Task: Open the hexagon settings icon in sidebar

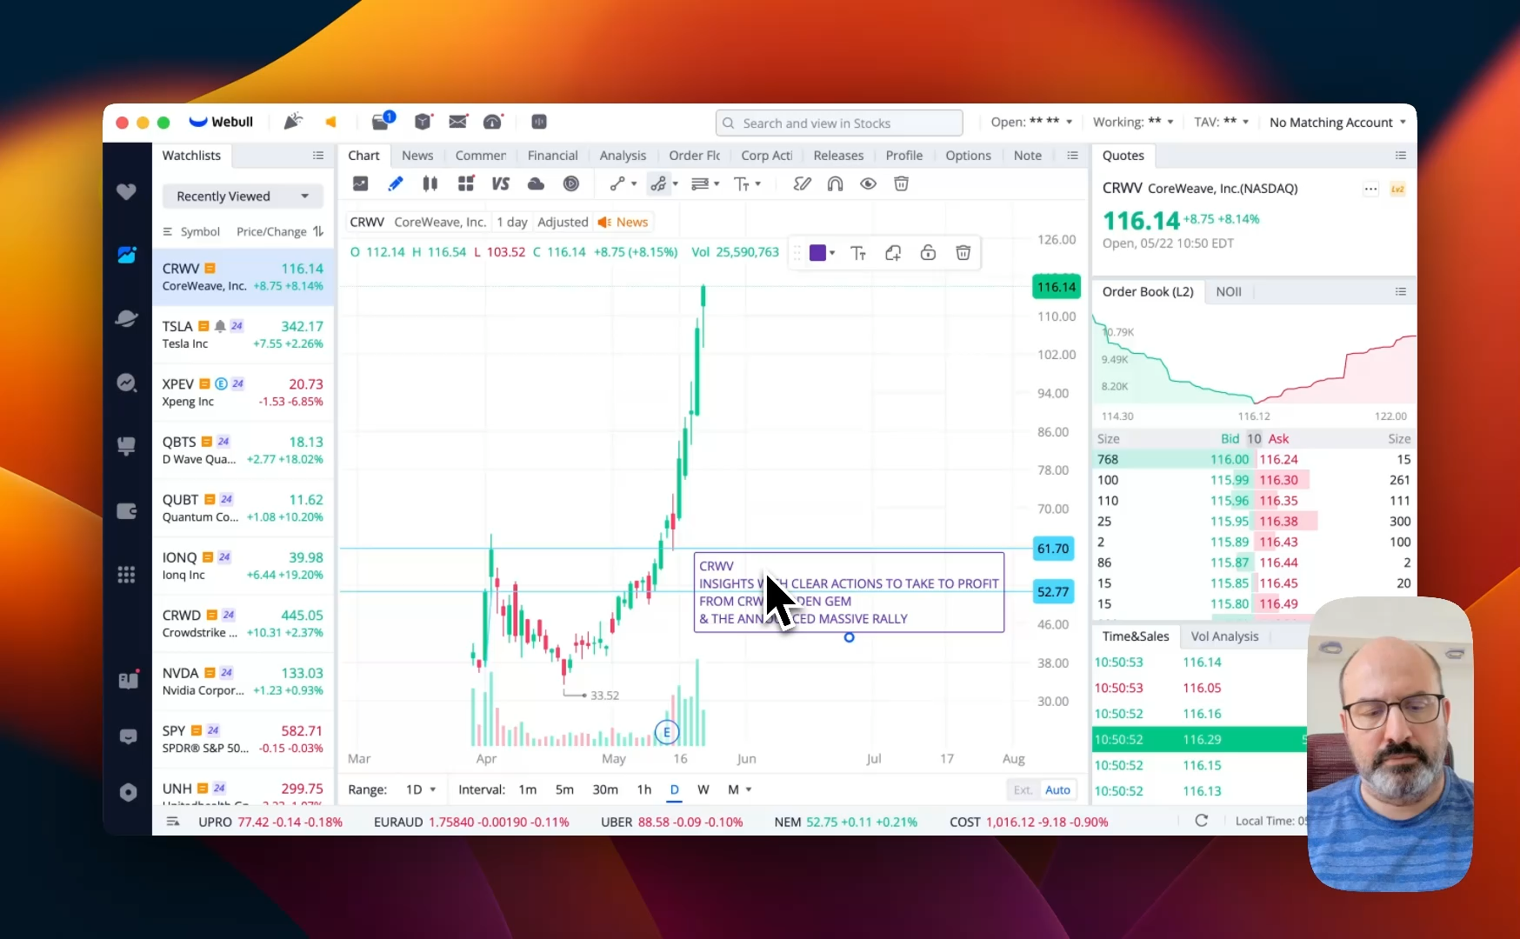Action: coord(128,793)
